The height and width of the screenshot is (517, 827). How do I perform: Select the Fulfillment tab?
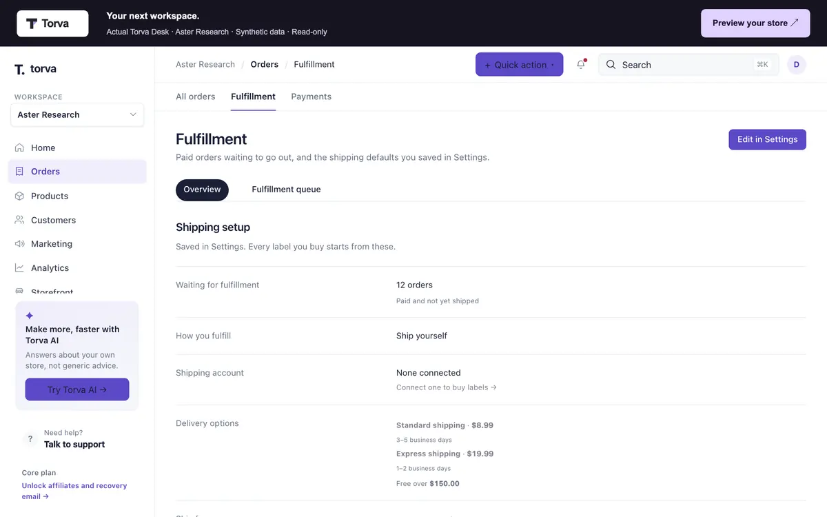pos(253,97)
